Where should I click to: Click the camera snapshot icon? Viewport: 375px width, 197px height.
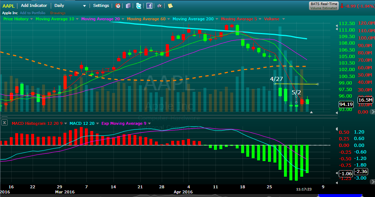(160, 6)
